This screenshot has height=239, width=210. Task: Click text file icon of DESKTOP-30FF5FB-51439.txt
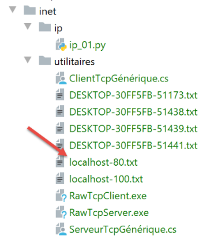pyautogui.click(x=60, y=128)
